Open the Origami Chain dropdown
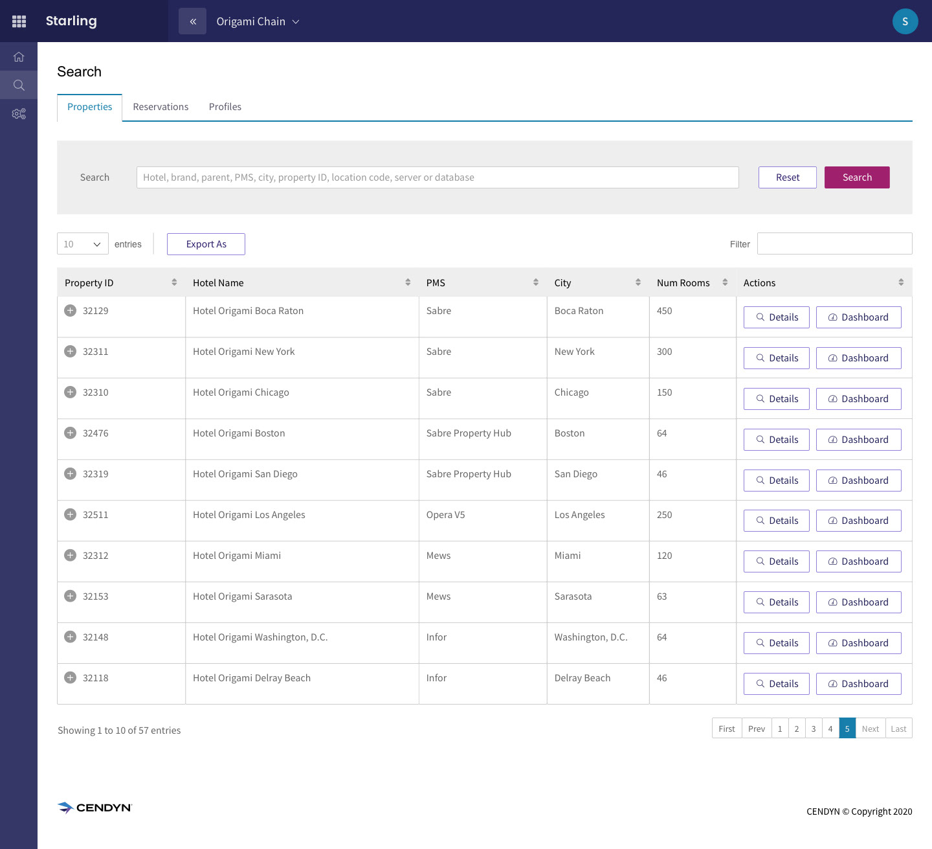Image resolution: width=932 pixels, height=849 pixels. (258, 21)
